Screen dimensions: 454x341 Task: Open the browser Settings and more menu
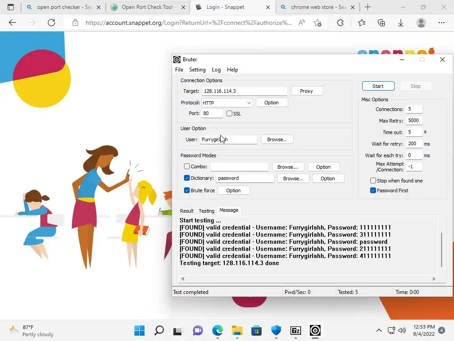click(442, 23)
